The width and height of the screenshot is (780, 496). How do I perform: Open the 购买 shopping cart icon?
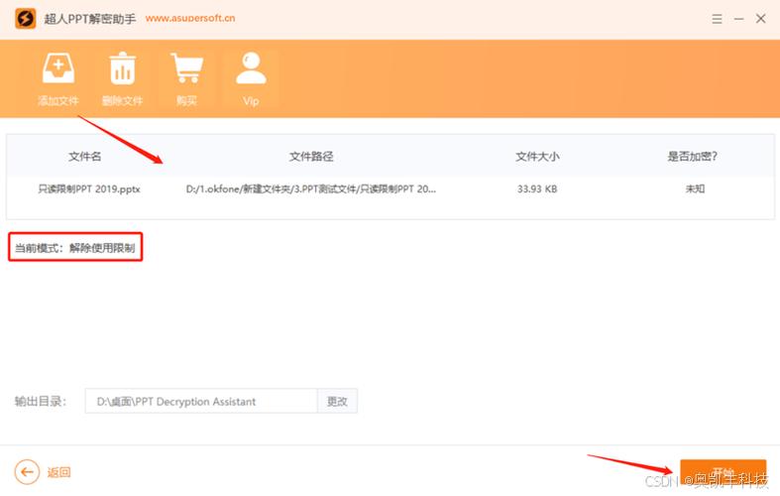coord(186,67)
